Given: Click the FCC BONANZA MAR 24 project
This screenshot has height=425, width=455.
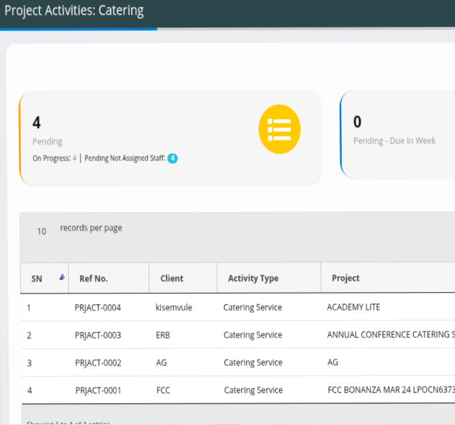Looking at the screenshot, I should pos(390,390).
